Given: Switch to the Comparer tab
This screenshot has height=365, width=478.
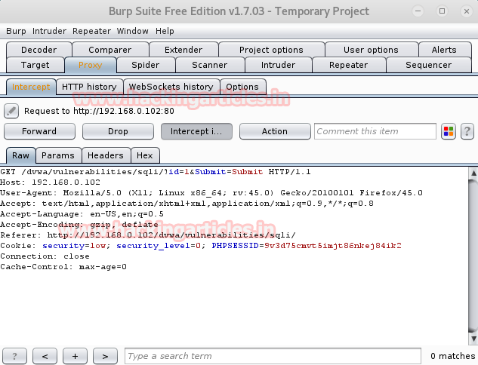Looking at the screenshot, I should click(x=110, y=50).
